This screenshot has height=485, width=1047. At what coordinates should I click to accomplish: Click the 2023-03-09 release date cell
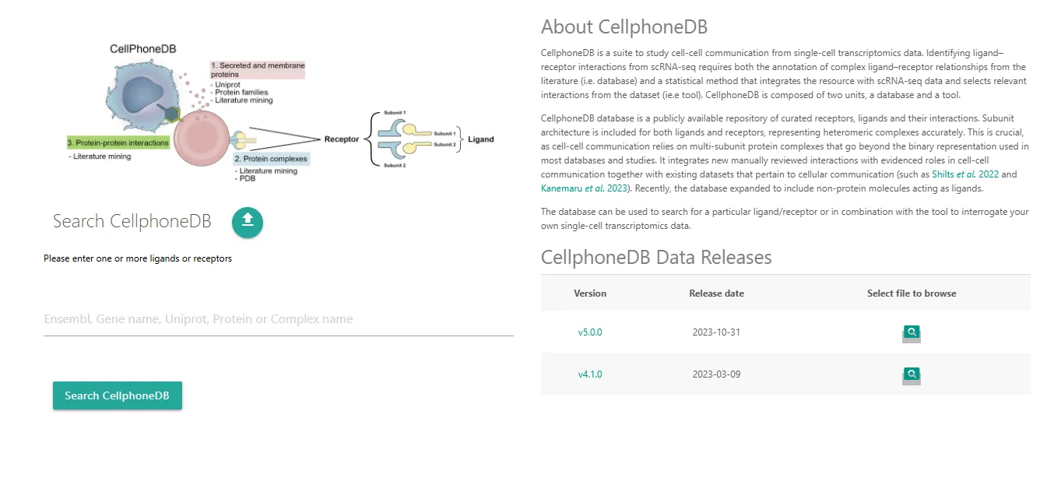[716, 374]
